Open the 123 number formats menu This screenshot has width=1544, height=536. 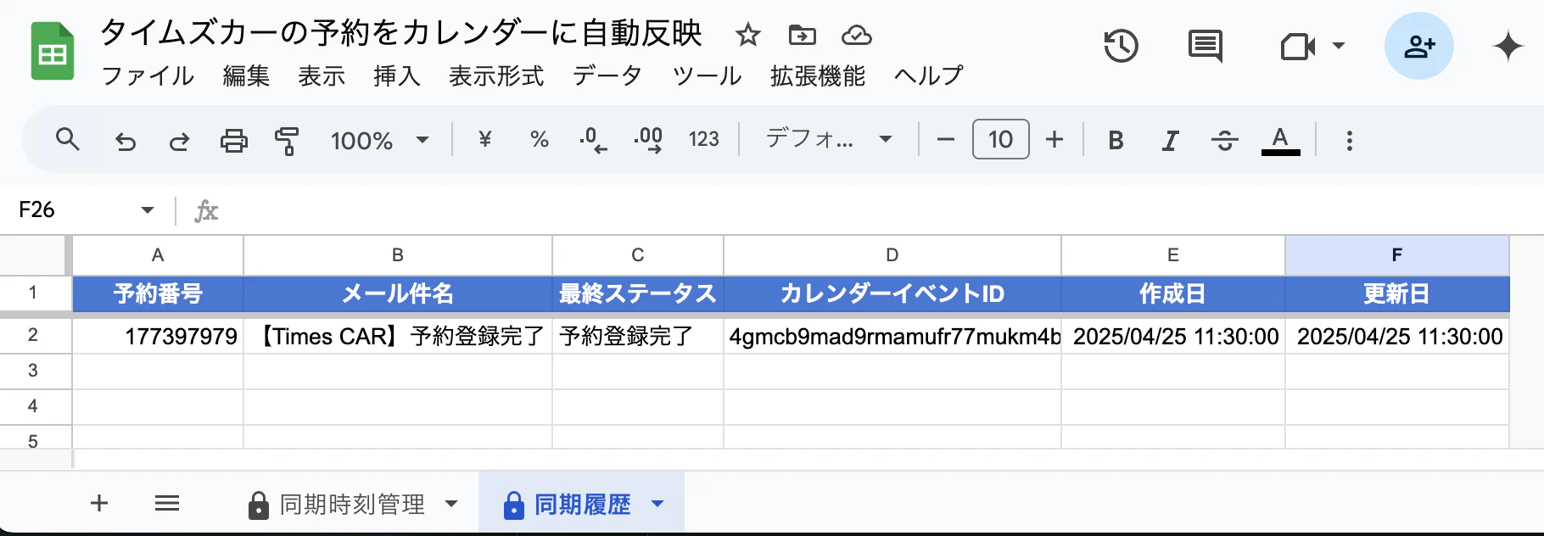click(x=703, y=139)
